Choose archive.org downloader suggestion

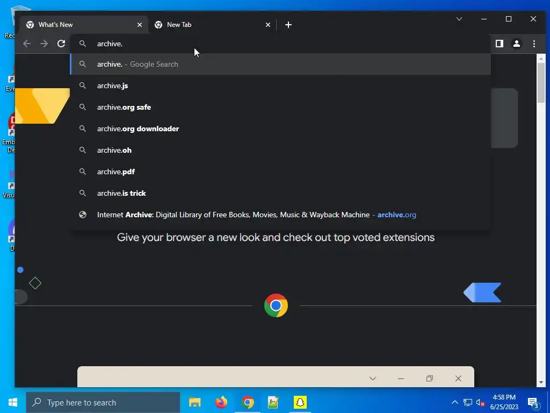280,129
